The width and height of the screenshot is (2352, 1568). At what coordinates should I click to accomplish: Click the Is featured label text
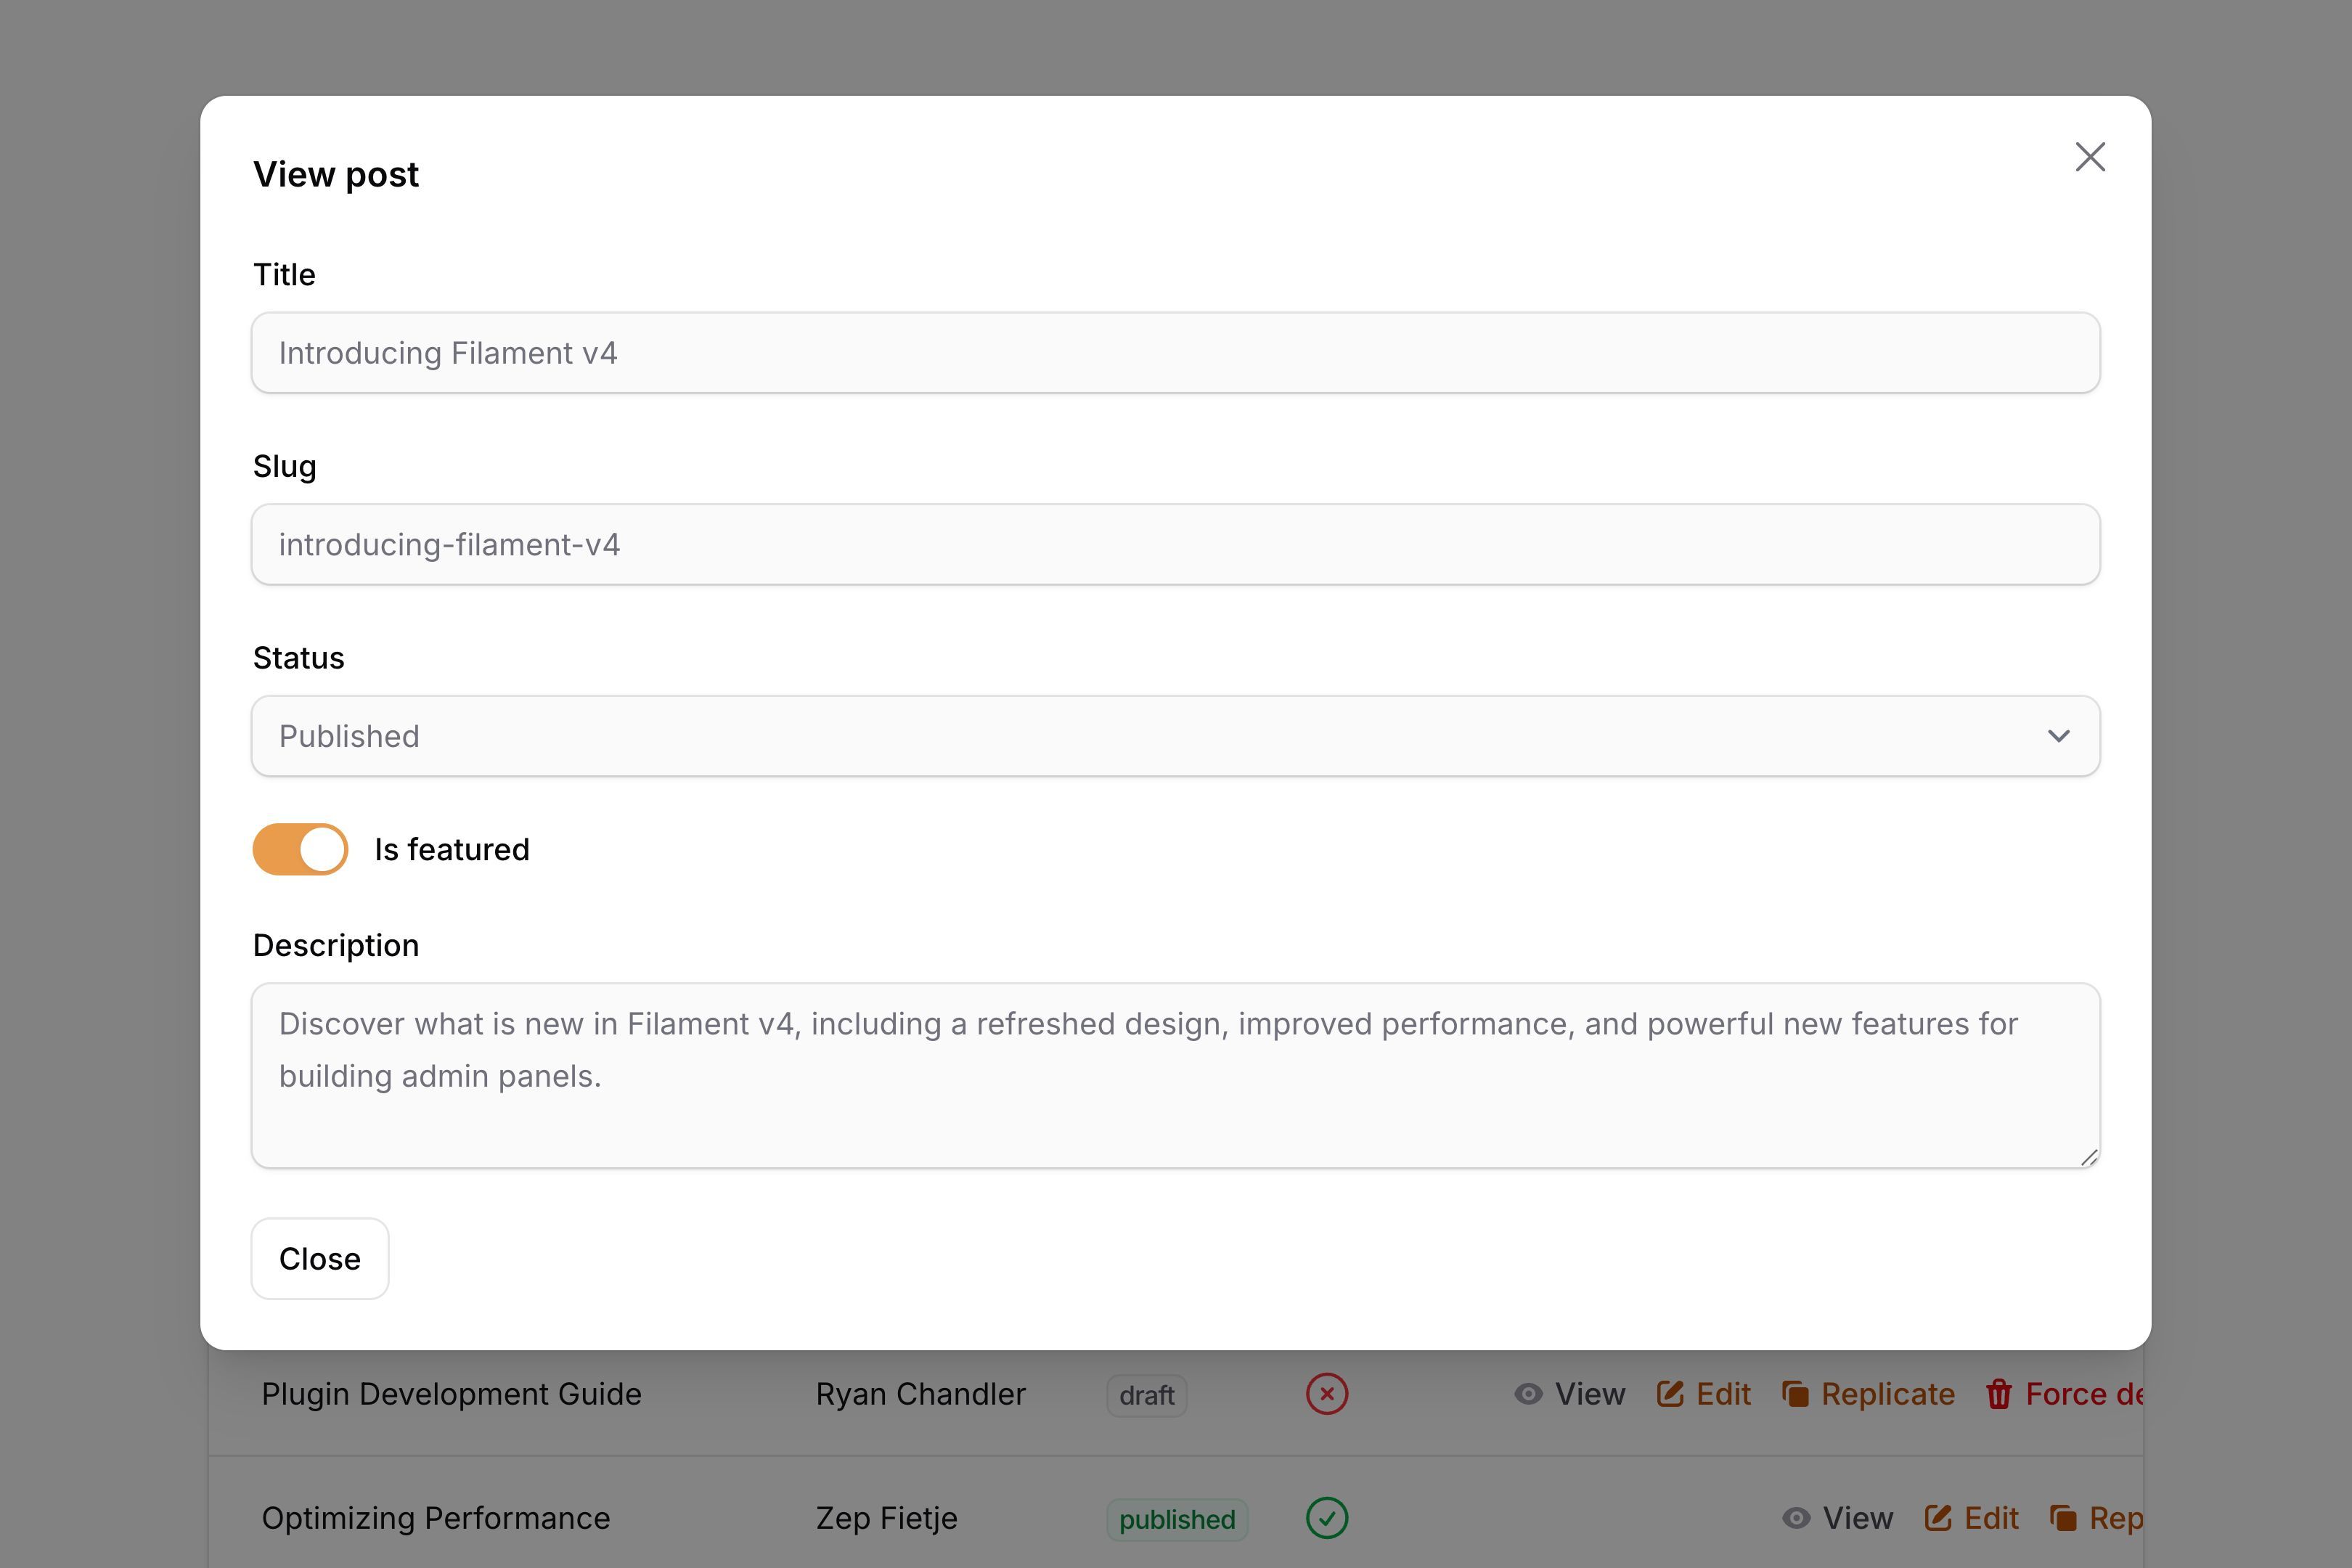452,849
